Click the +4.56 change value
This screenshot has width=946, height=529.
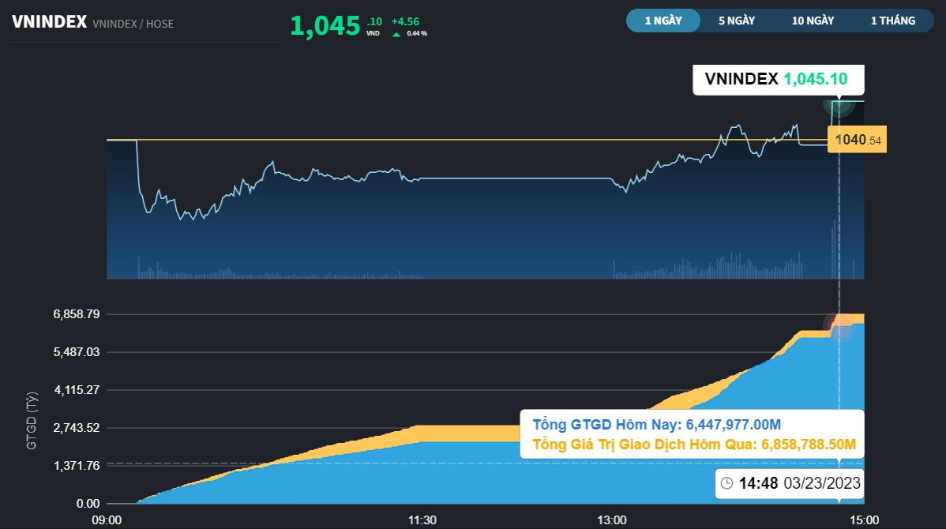coord(405,22)
